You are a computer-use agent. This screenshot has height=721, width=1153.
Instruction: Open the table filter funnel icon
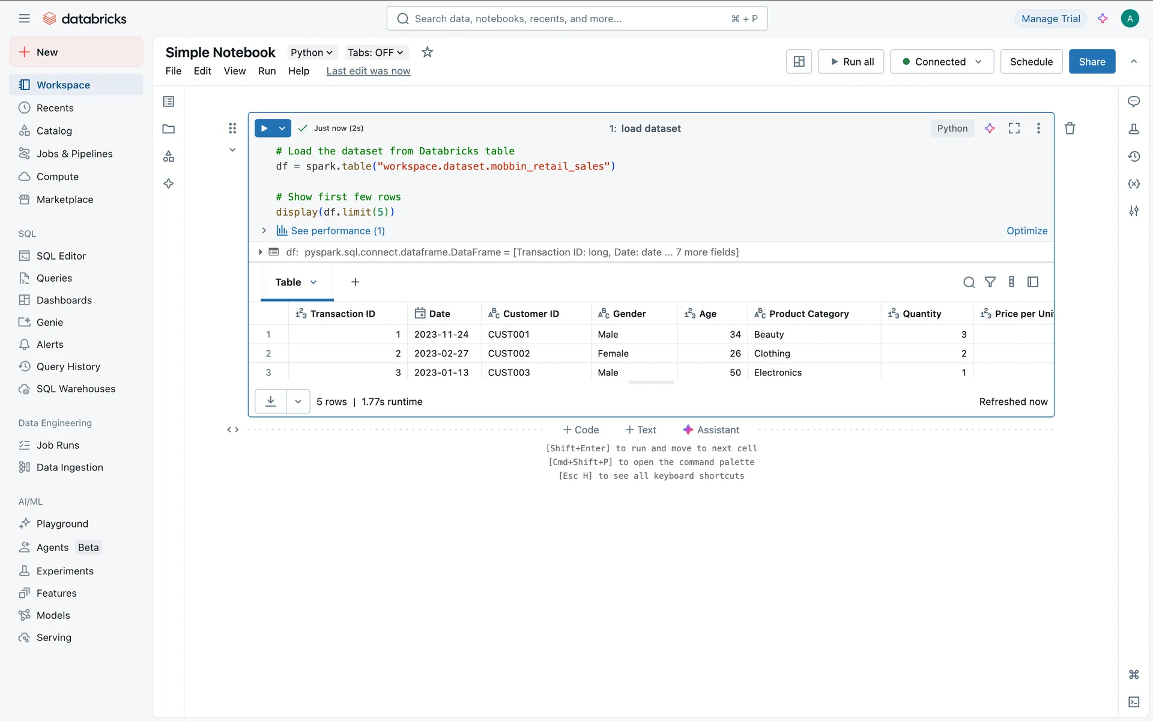990,282
